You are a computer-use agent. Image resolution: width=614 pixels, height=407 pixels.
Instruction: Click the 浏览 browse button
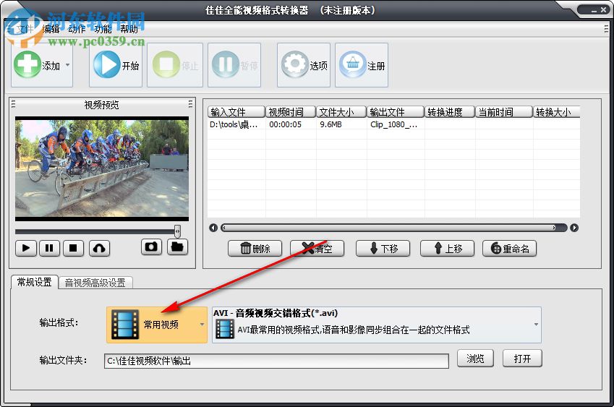[x=475, y=359]
